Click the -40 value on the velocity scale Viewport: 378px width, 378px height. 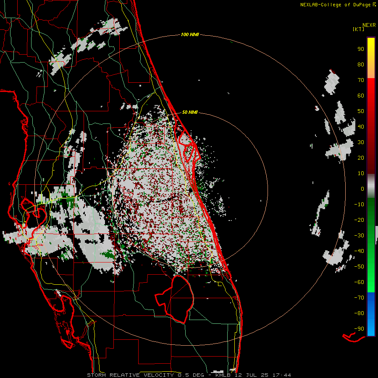(359, 251)
